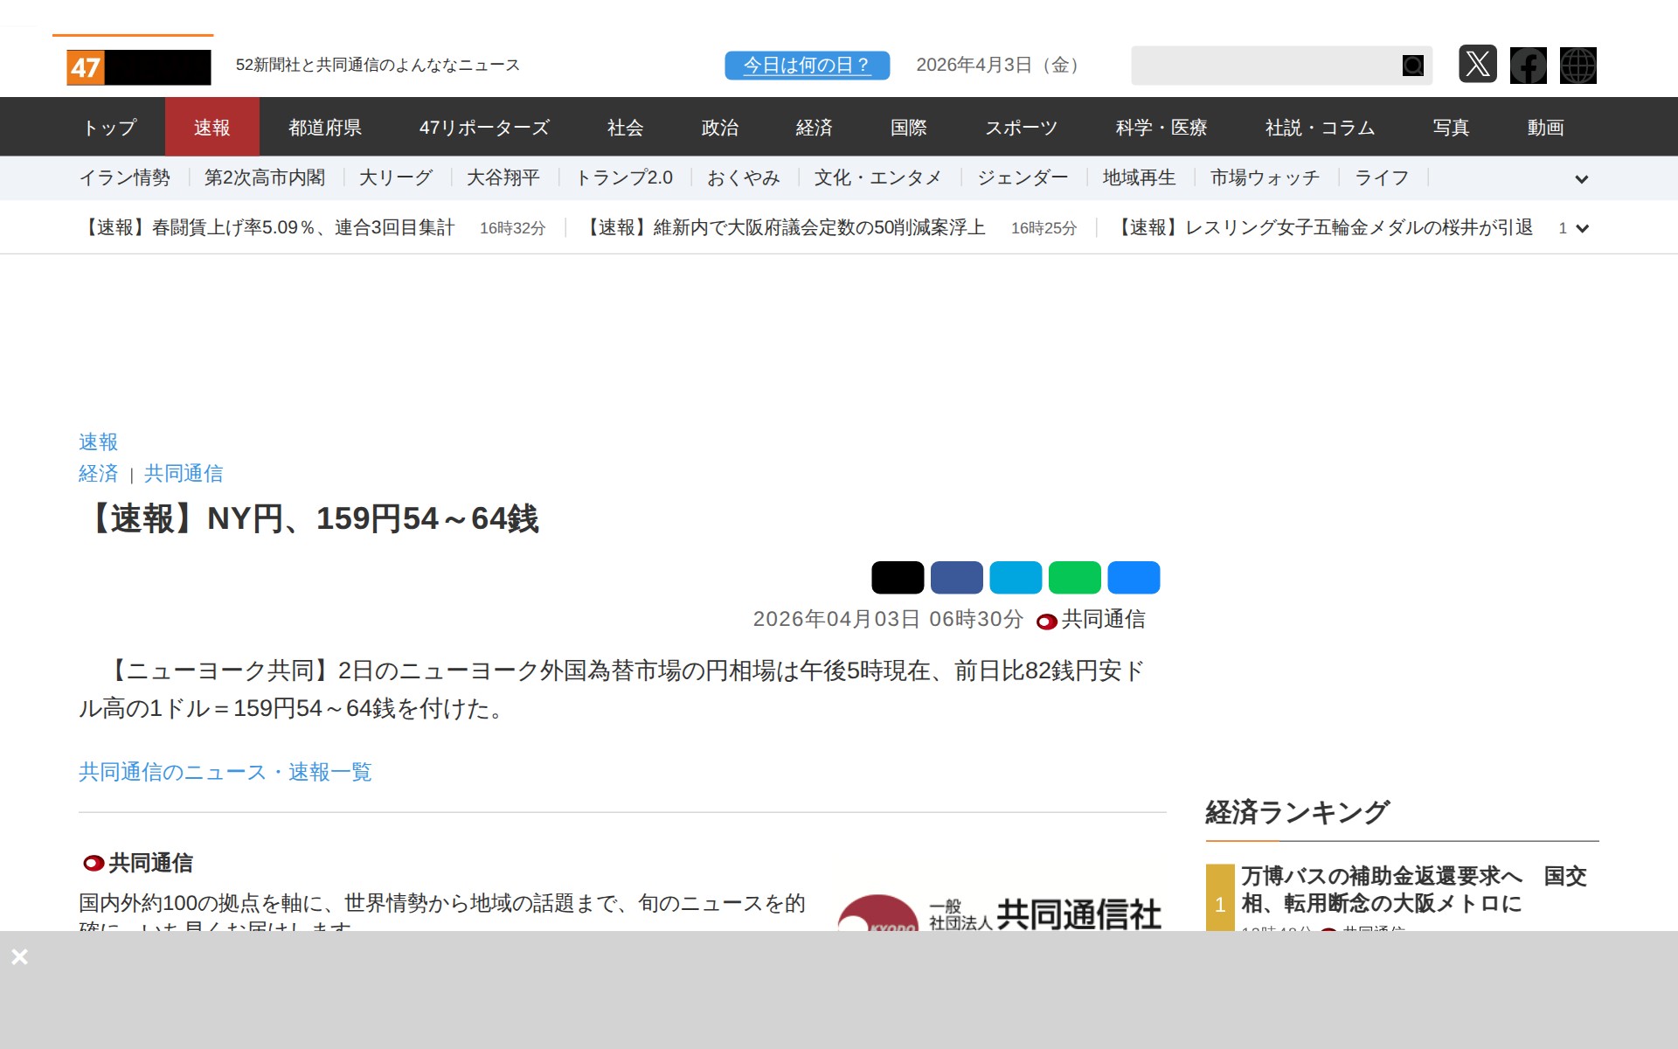Share article via green LINE button
This screenshot has width=1678, height=1049.
(x=1074, y=578)
